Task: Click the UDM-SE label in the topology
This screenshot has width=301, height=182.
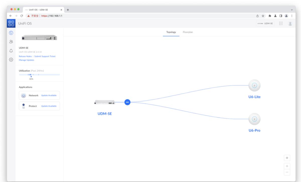Action: 105,114
